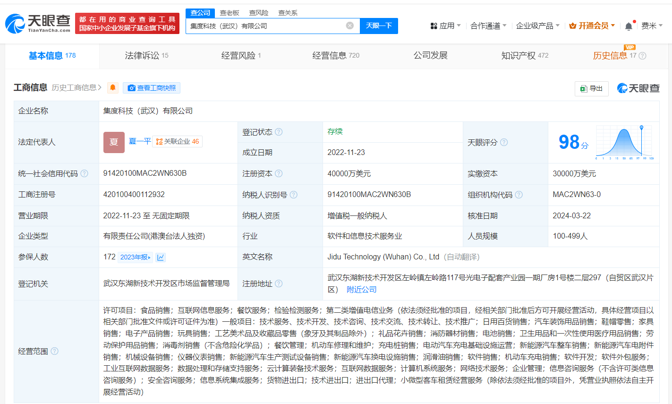This screenshot has height=404, width=672.
Task: Open legal representative 夏一平 link
Action: click(x=140, y=141)
